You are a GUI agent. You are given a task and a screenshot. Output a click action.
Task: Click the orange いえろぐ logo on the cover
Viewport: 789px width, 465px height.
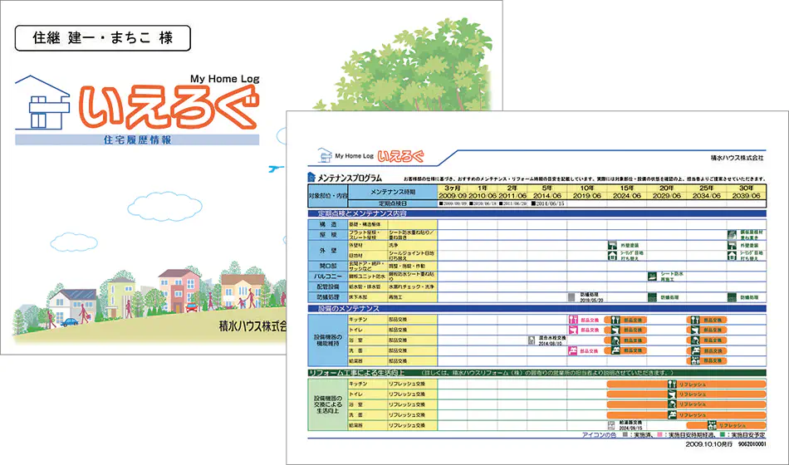click(x=171, y=109)
